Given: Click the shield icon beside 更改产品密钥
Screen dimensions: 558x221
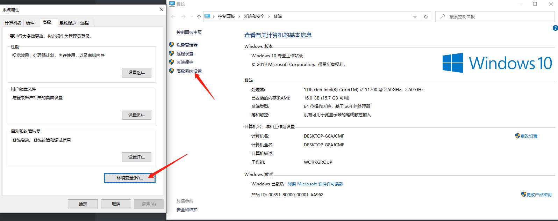Looking at the screenshot, I should coord(524,194).
